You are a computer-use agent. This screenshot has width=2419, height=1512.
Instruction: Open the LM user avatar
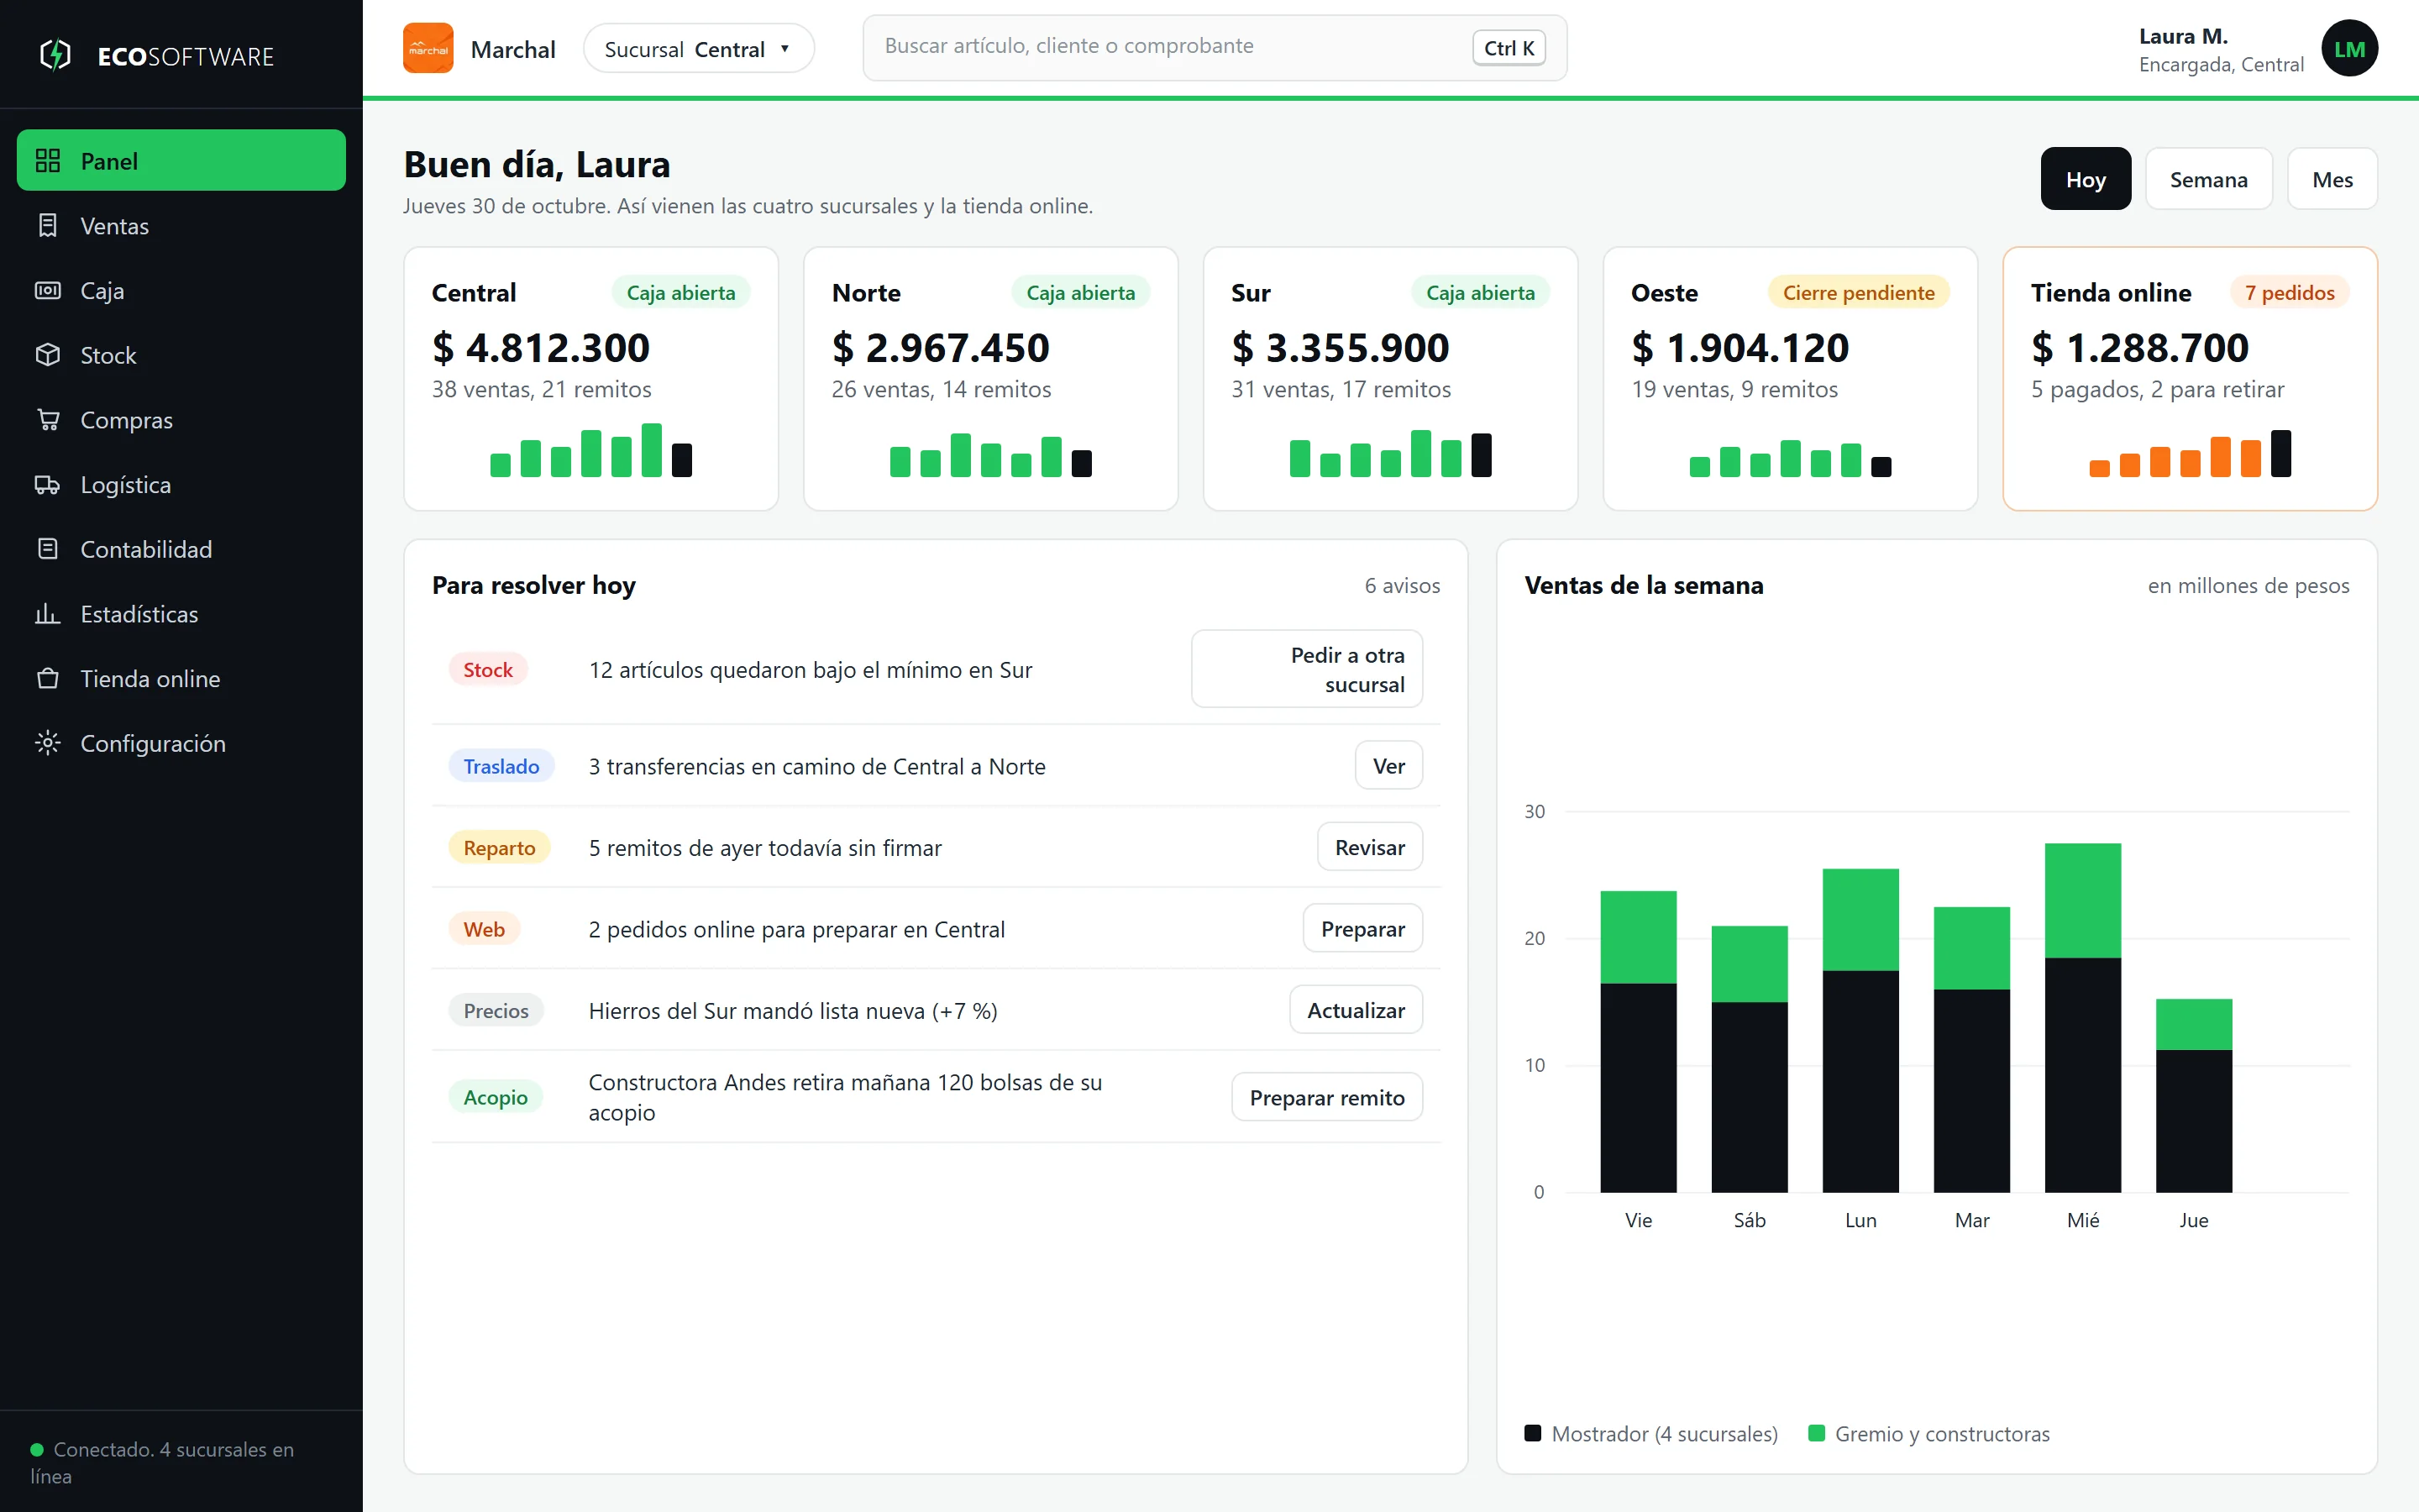[2349, 49]
